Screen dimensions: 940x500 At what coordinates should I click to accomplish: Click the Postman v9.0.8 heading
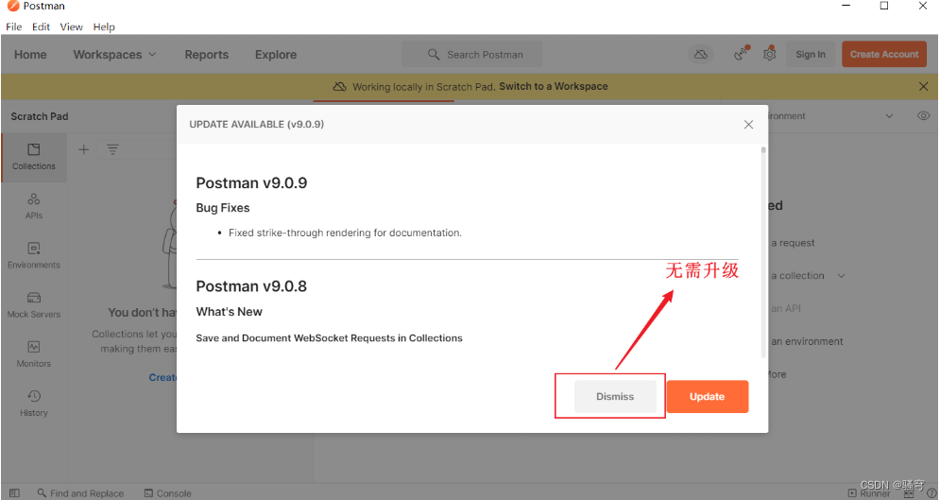[x=251, y=286]
